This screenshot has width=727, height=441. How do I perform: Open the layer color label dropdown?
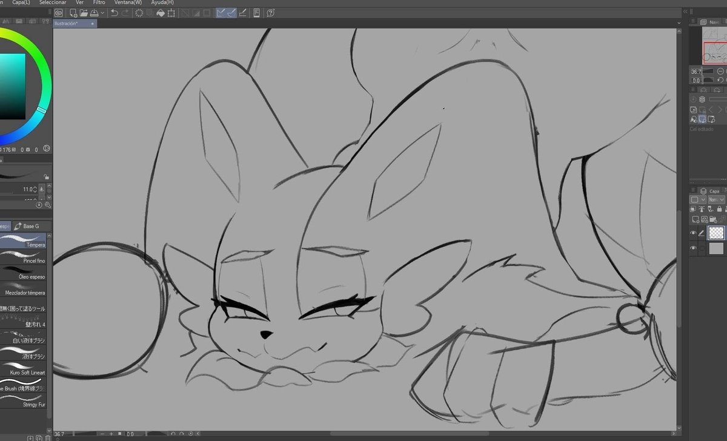click(x=698, y=199)
